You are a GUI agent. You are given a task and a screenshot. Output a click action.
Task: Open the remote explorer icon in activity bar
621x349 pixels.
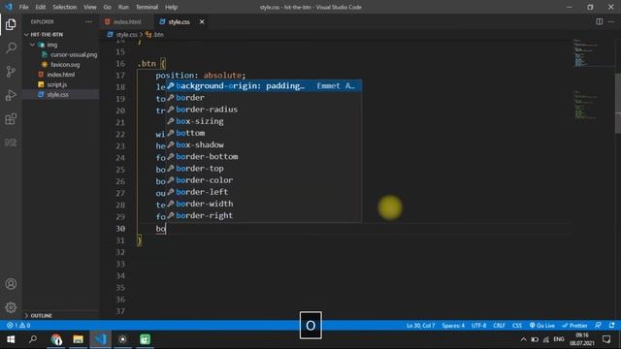(11, 143)
